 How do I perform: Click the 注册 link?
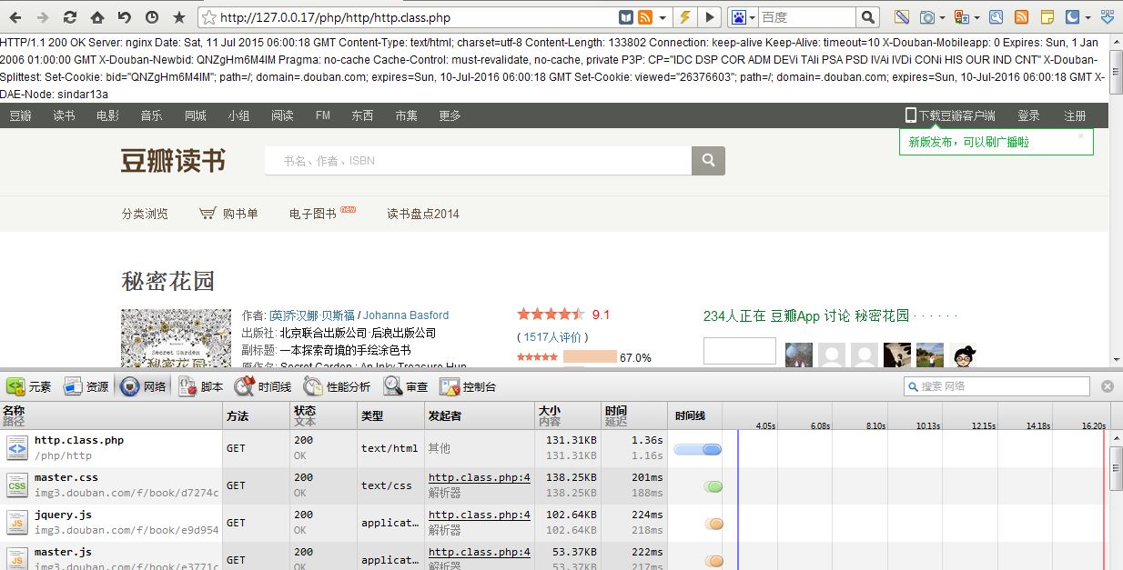(1075, 115)
